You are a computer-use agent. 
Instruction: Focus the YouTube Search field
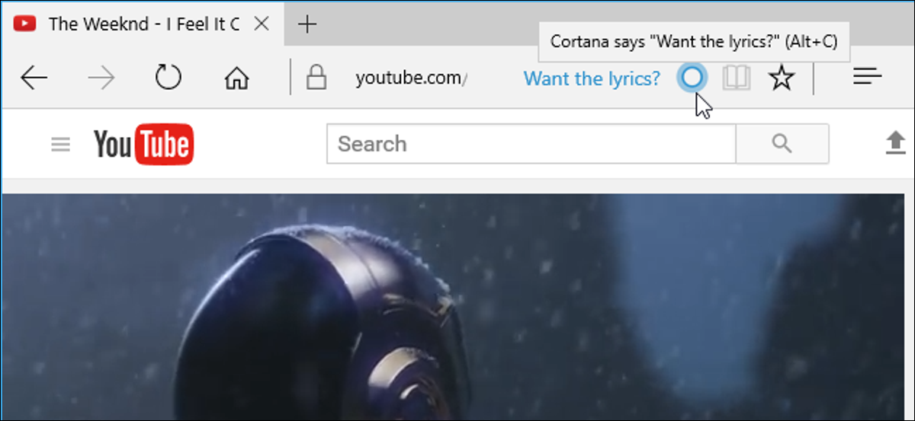tap(531, 144)
